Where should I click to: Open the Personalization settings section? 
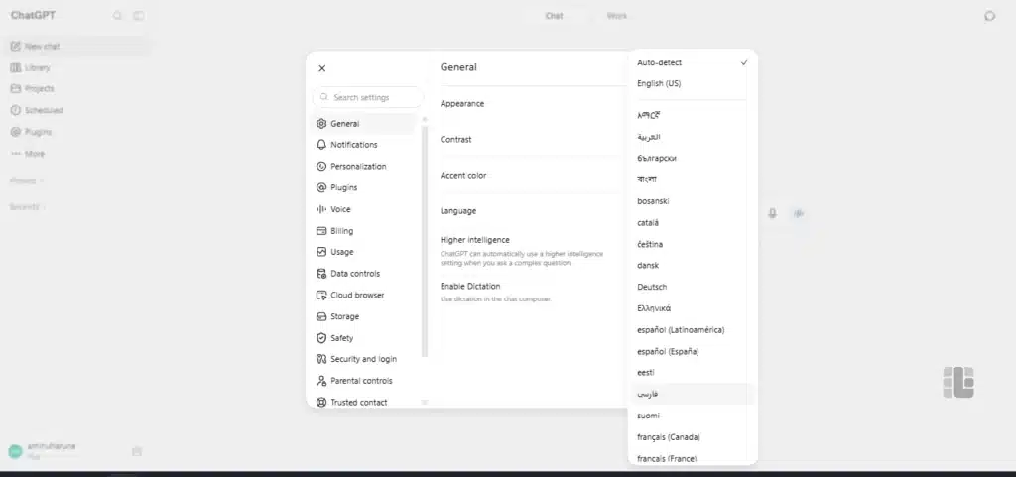coord(363,167)
